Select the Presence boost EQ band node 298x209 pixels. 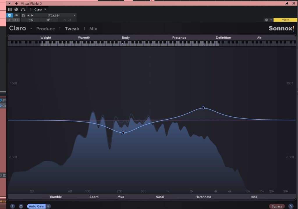203,108
